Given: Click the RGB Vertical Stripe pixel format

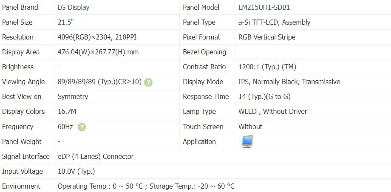Looking at the screenshot, I should point(267,37).
